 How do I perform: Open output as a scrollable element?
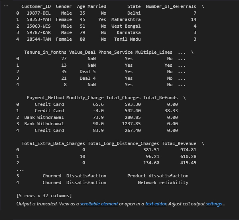[99, 204]
